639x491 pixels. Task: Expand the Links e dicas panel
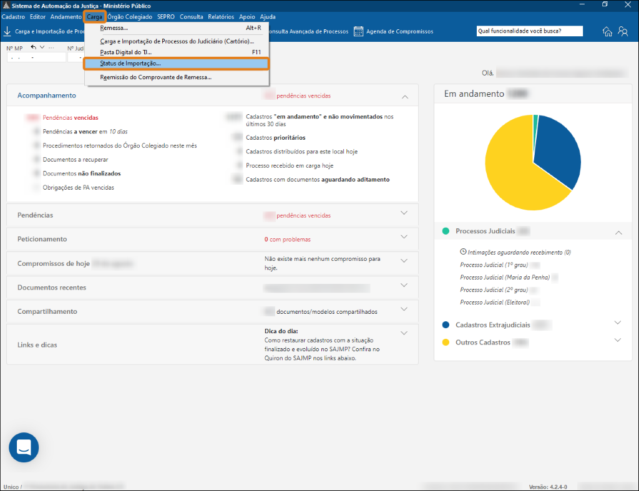pos(404,333)
